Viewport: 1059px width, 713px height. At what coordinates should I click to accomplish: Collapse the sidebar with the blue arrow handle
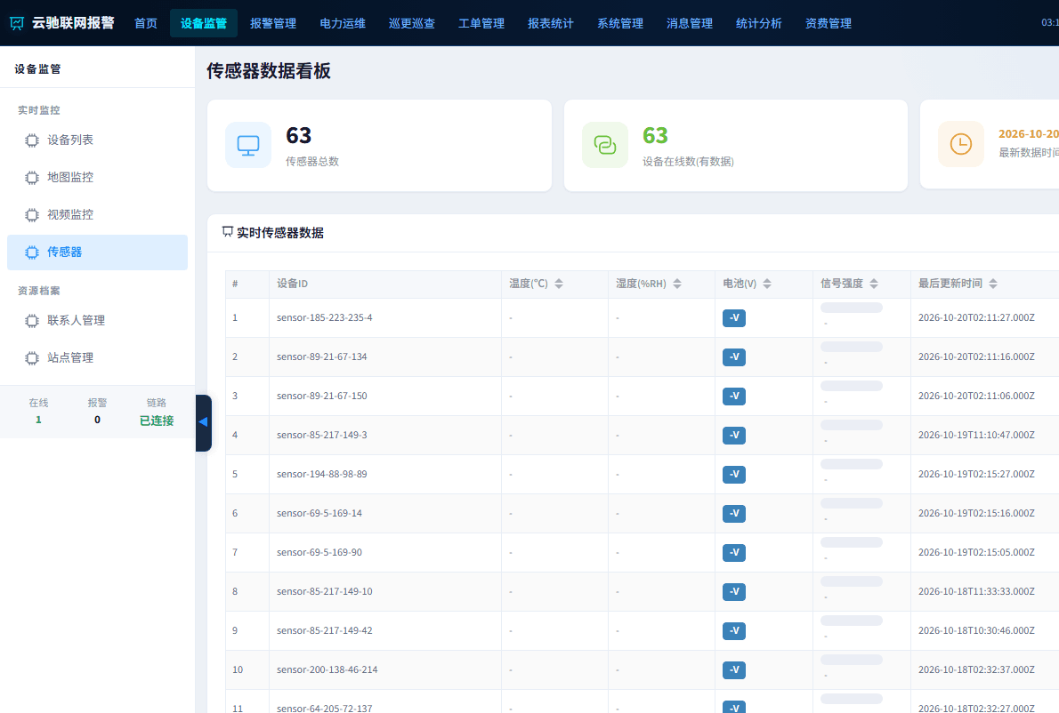(x=203, y=422)
